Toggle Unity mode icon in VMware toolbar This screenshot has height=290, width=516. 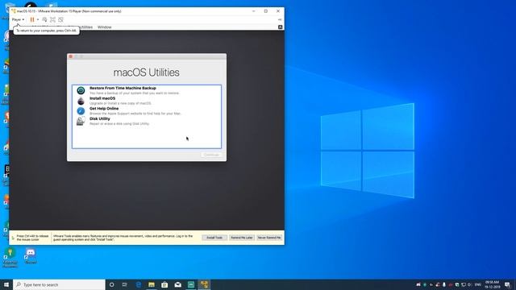point(60,19)
